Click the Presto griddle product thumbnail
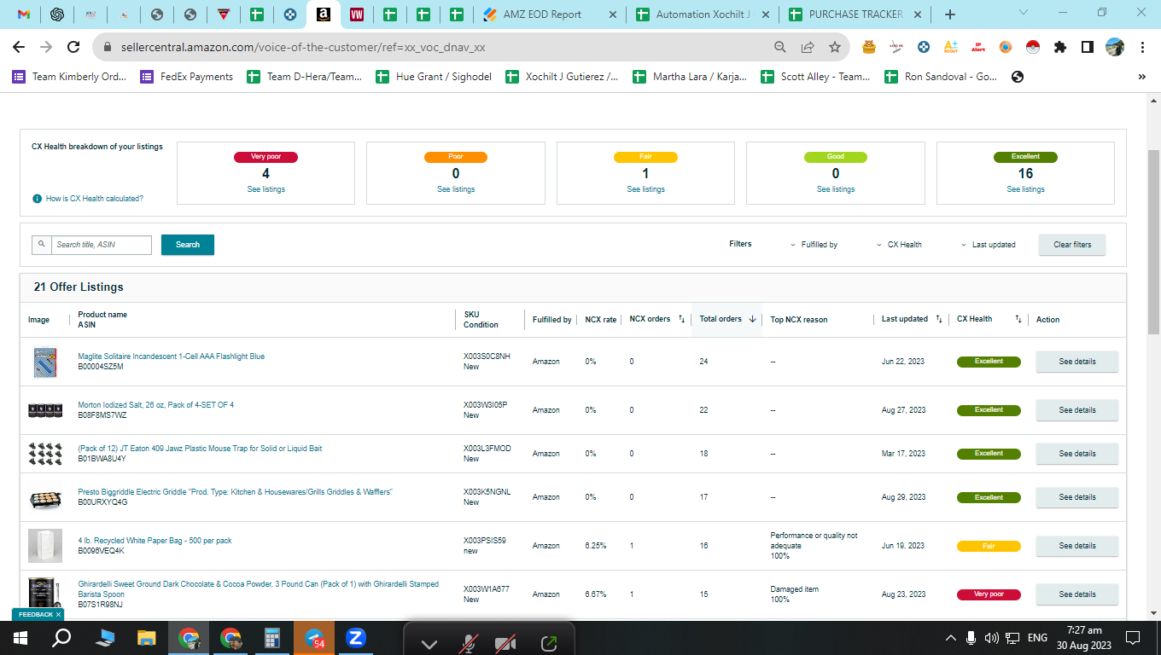 pyautogui.click(x=44, y=497)
